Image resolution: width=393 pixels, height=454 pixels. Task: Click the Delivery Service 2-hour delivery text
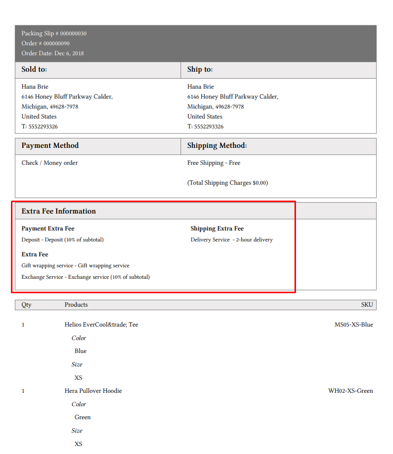(x=231, y=239)
